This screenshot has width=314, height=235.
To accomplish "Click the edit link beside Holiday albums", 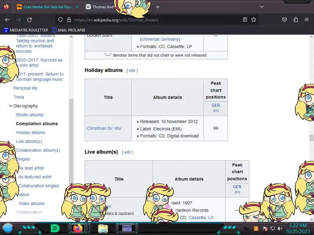I will coord(132,71).
